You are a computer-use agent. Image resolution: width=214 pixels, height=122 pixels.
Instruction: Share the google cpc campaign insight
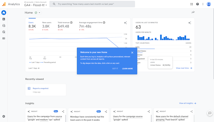[x=63, y=111]
